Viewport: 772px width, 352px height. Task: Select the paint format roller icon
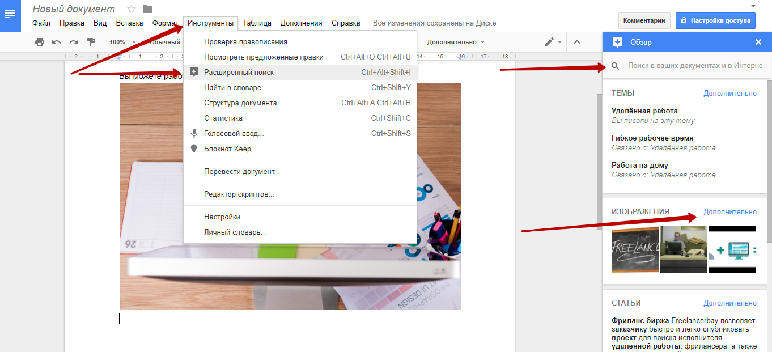click(x=91, y=42)
